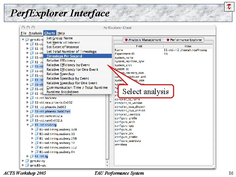
Task: Select Timesteps Per Second chart
Action: (77, 56)
